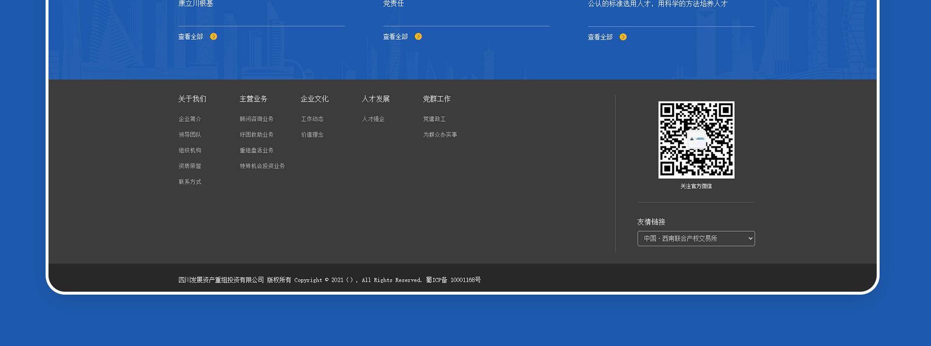Open the 党群工作 footer heading

click(x=436, y=99)
